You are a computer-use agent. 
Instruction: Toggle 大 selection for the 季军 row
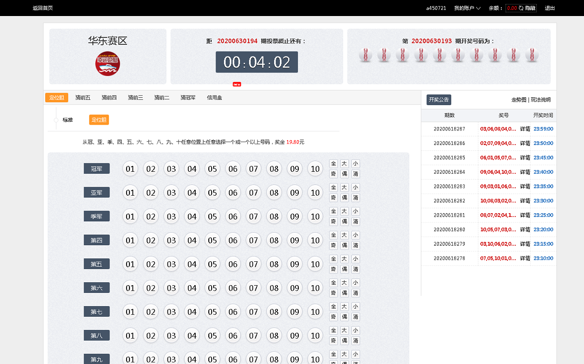(x=344, y=211)
